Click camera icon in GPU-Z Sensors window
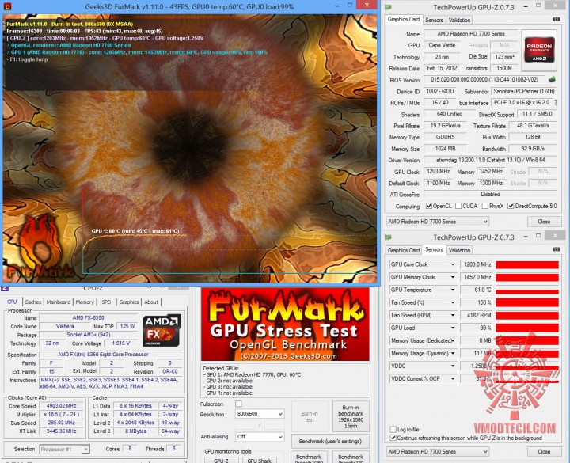This screenshot has height=463, width=570. pyautogui.click(x=556, y=249)
